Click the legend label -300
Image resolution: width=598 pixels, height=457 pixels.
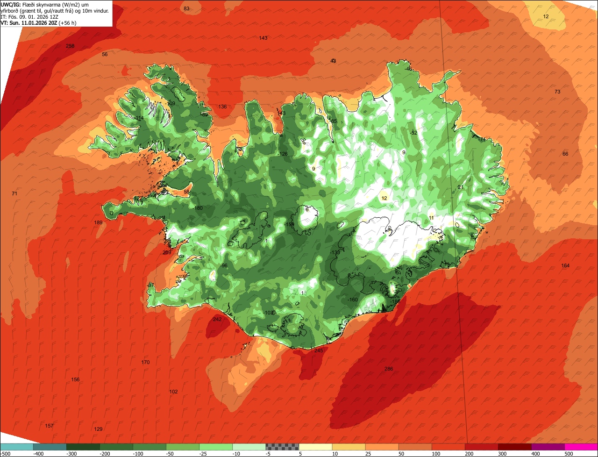[72, 454]
